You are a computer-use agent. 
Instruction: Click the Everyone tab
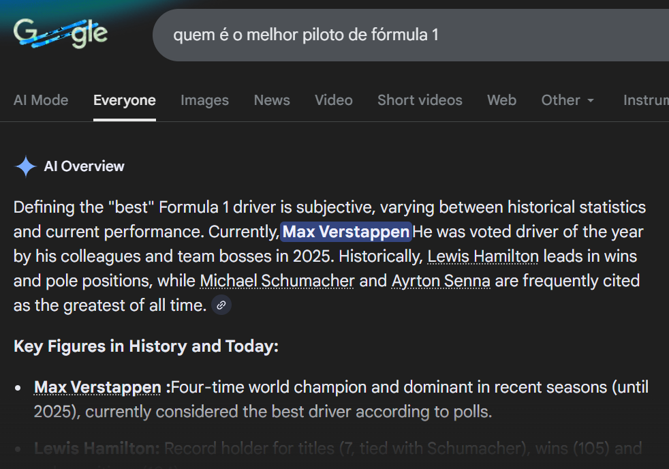(x=125, y=100)
